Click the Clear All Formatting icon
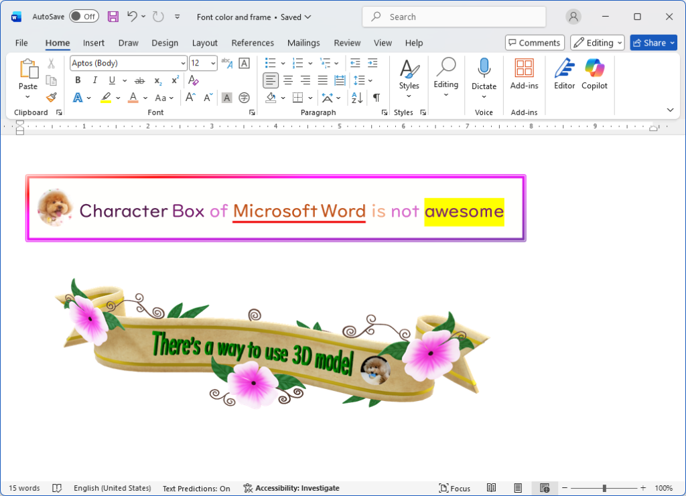 pos(194,80)
